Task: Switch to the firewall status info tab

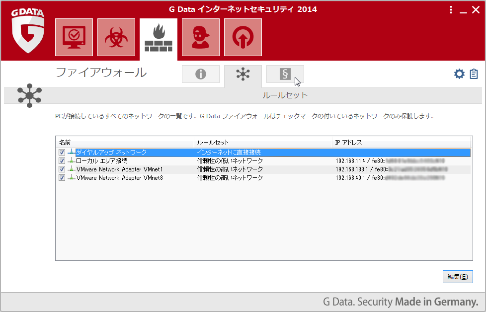Action: [x=201, y=74]
